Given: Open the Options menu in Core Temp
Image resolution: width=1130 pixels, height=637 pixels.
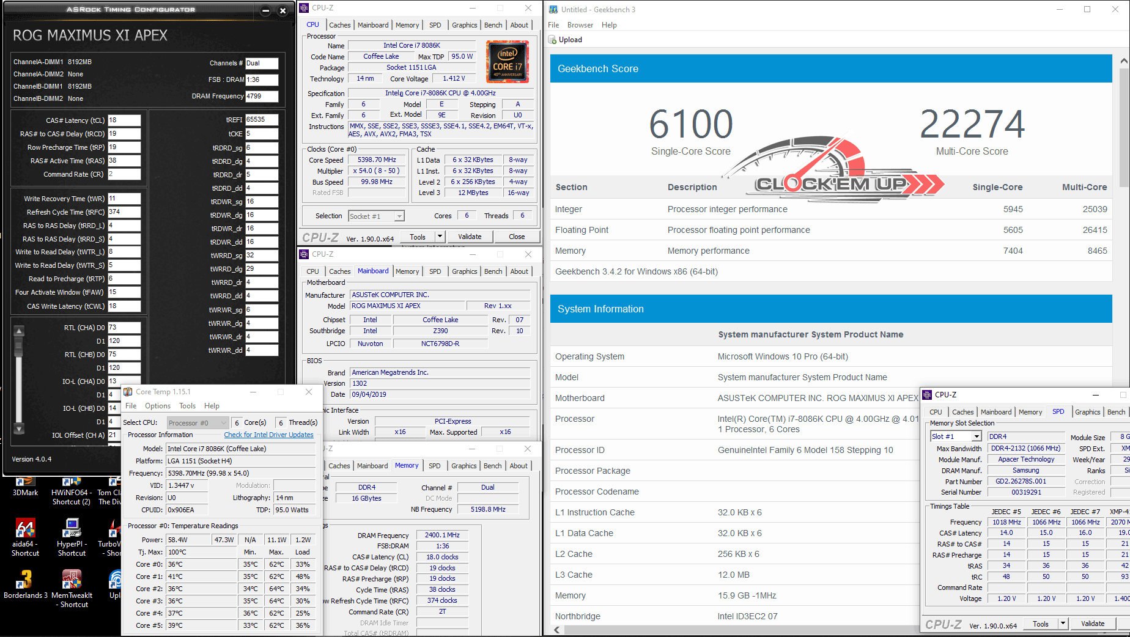Looking at the screenshot, I should 158,406.
